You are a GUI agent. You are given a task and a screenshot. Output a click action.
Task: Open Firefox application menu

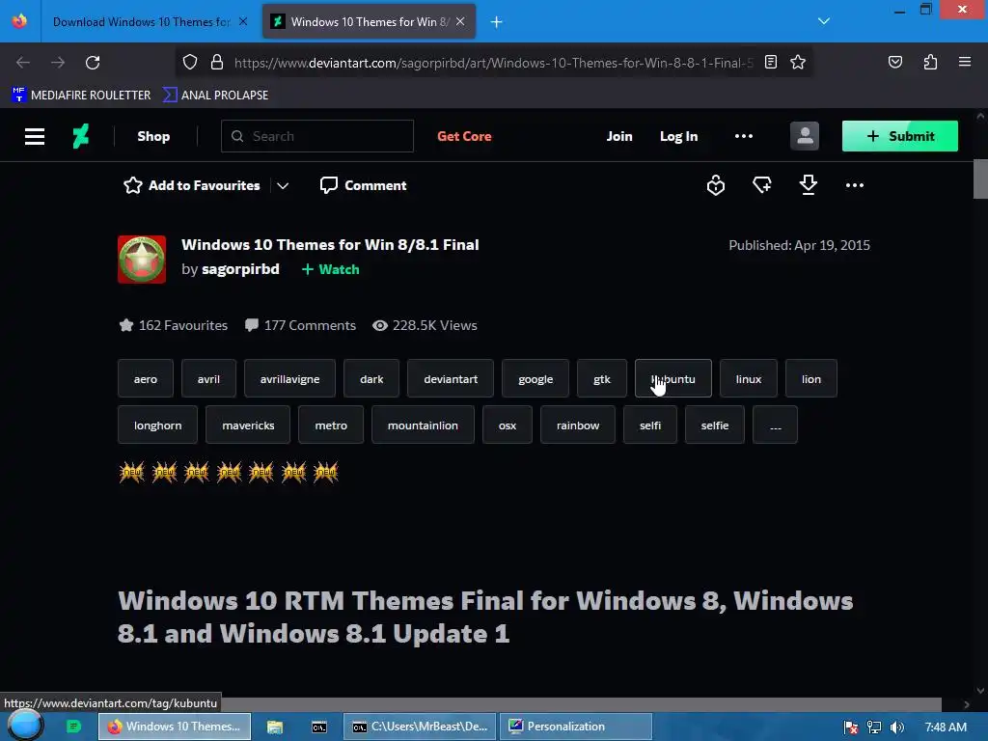(965, 62)
